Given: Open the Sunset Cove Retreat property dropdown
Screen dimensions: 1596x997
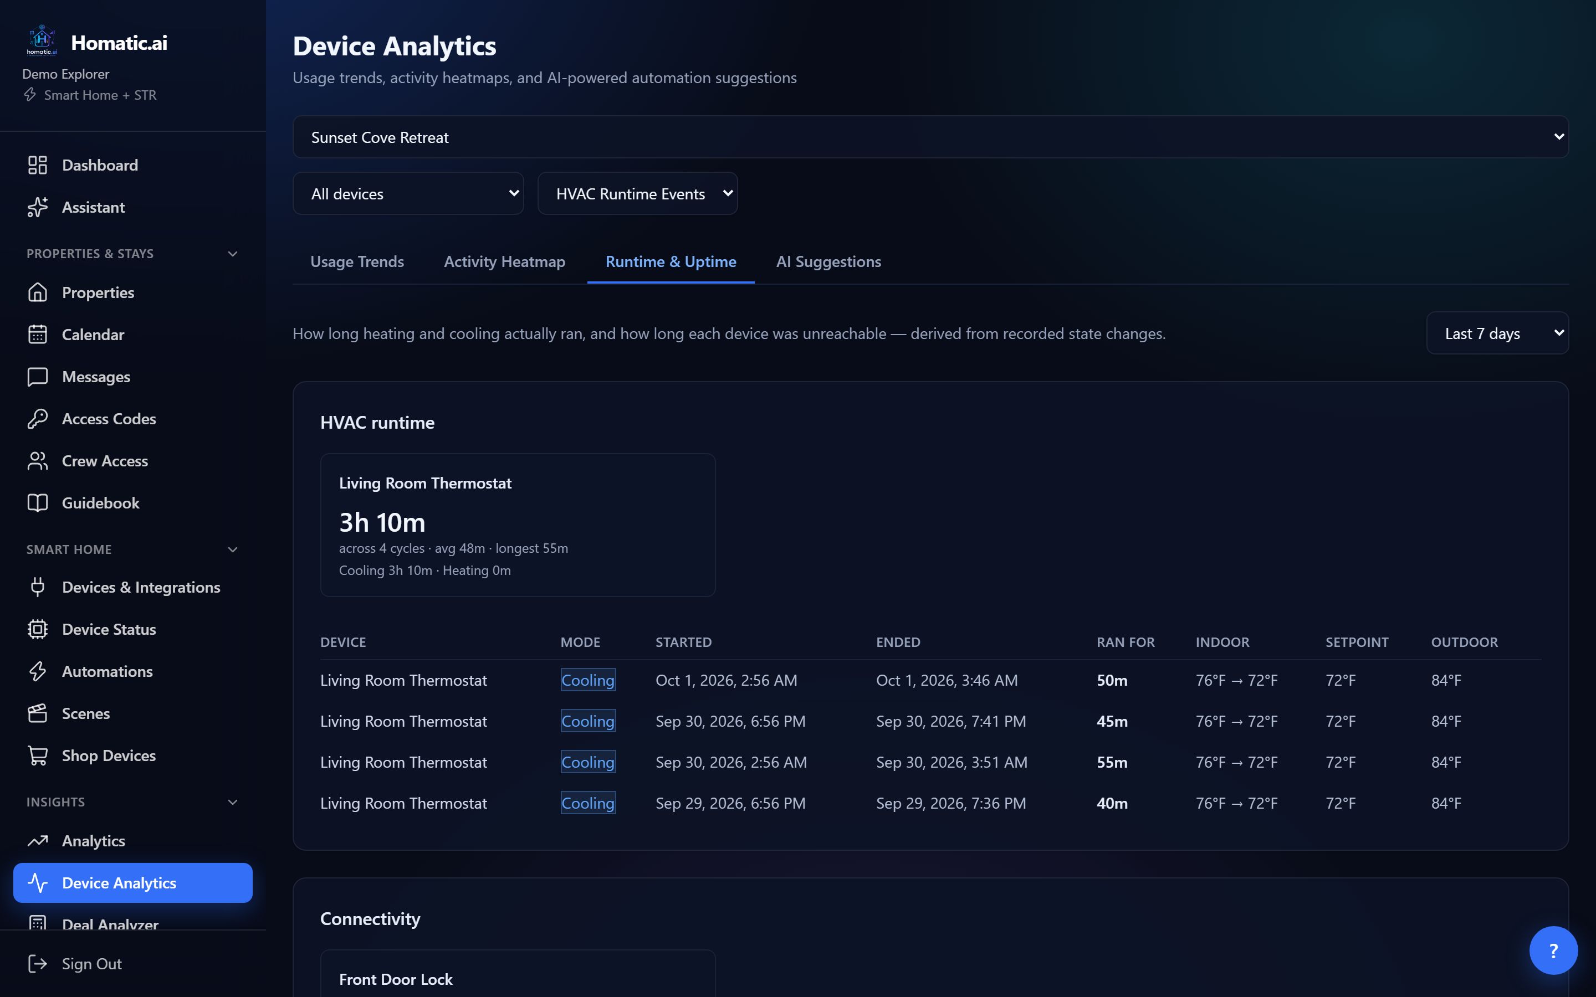Looking at the screenshot, I should pos(930,137).
